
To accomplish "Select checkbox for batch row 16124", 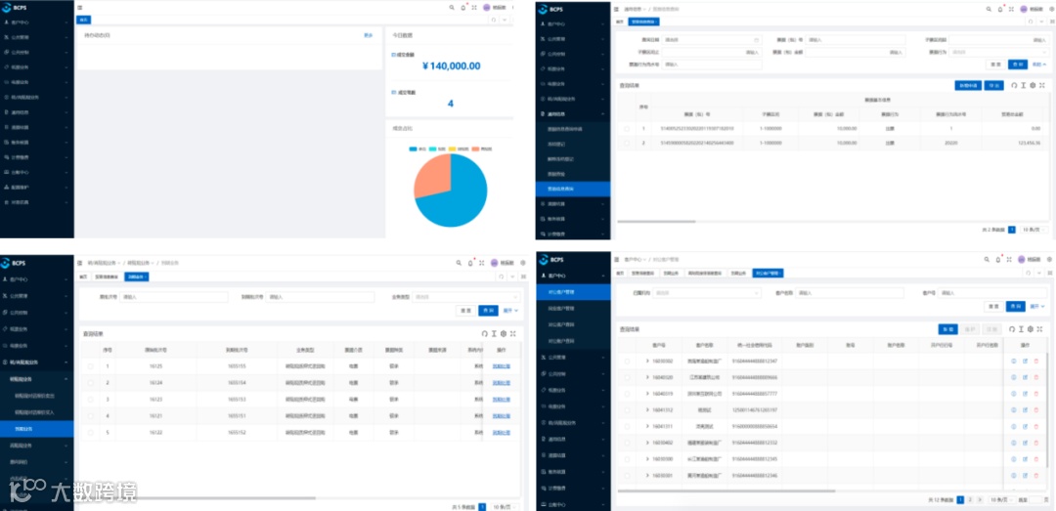I will 90,382.
